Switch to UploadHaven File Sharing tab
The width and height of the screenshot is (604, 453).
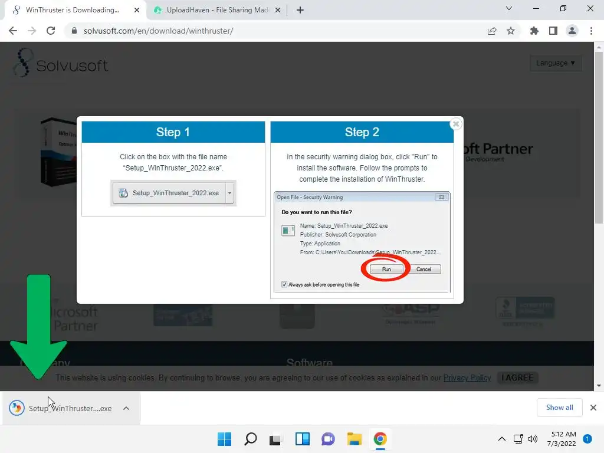(217, 10)
